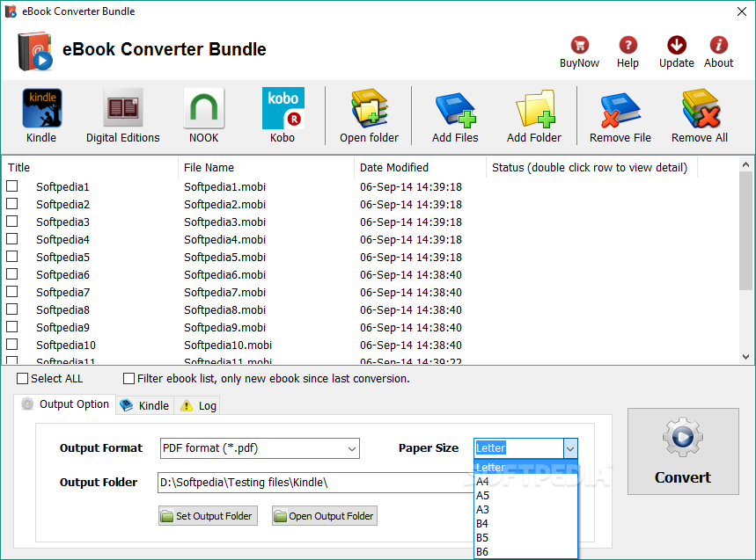756x560 pixels.
Task: Click the Convert gear button
Action: click(683, 451)
